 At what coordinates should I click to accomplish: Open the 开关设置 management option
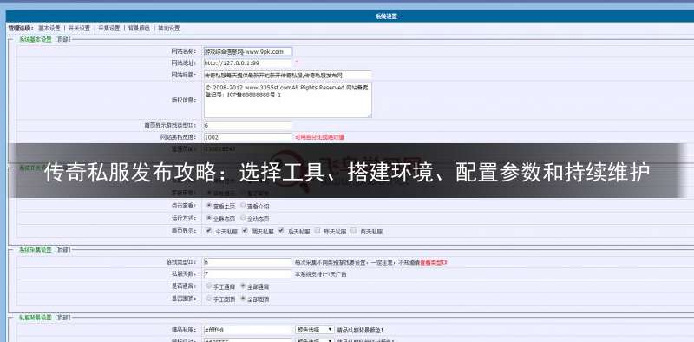click(79, 28)
